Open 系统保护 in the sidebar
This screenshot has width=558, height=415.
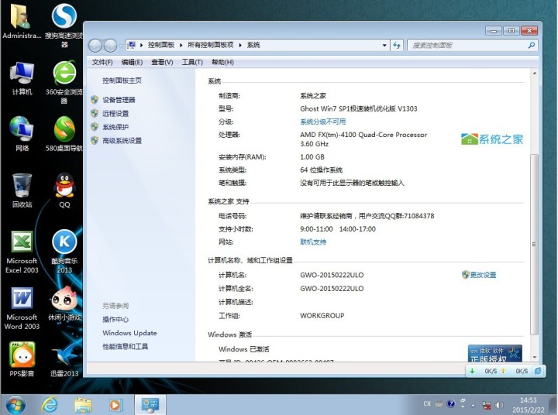point(115,127)
